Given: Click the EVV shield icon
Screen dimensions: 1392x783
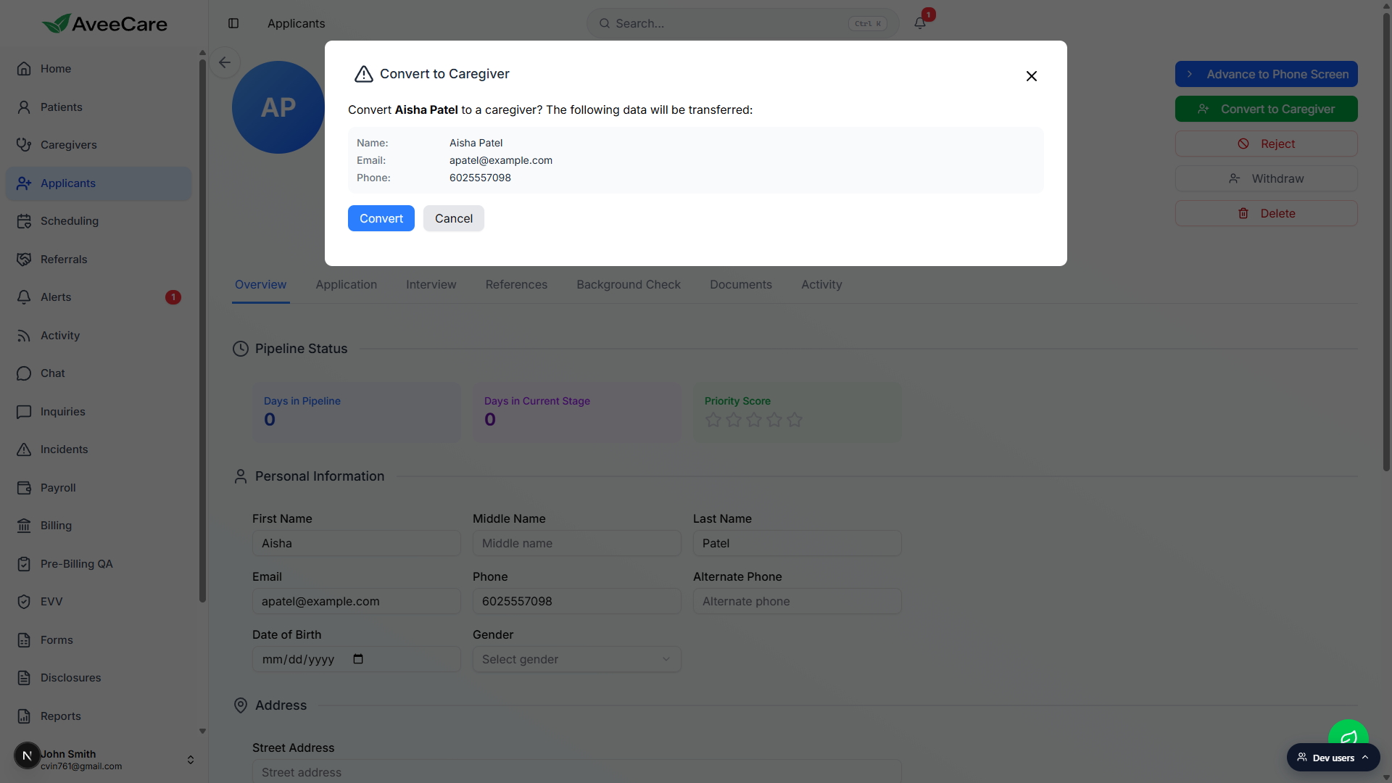Looking at the screenshot, I should 24,602.
